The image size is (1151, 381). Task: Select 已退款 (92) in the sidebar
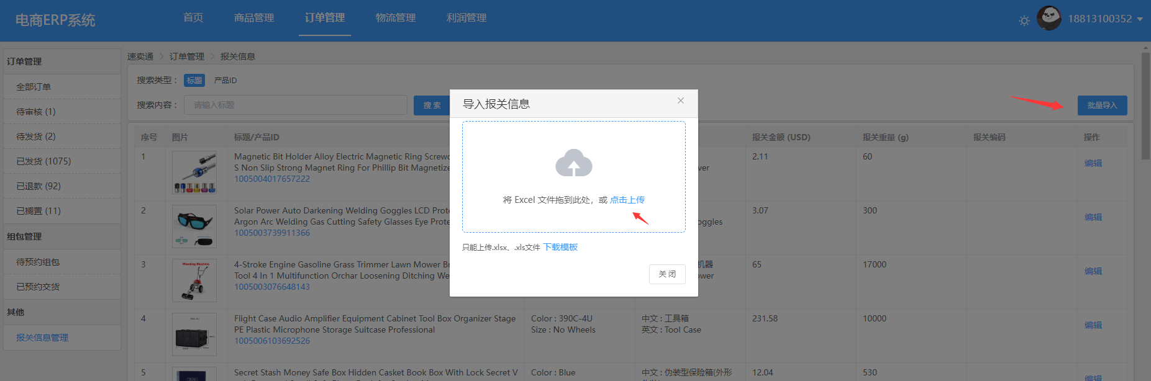coord(62,186)
